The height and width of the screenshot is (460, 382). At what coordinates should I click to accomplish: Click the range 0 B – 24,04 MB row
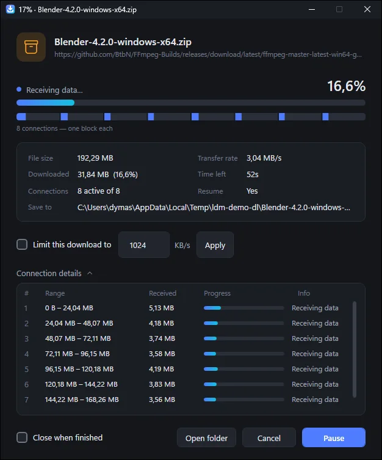[69, 308]
